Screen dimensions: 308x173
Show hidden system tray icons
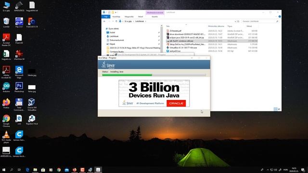click(x=268, y=170)
